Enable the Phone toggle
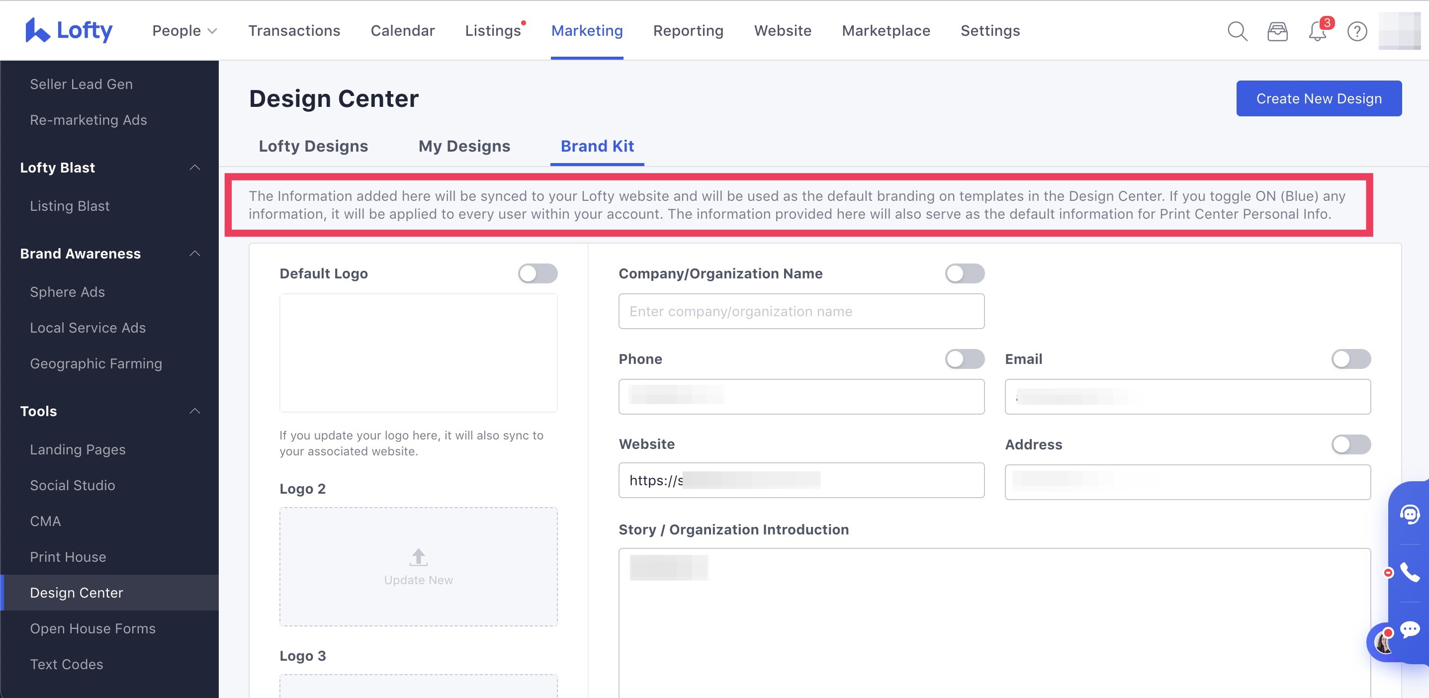Viewport: 1429px width, 698px height. (x=965, y=358)
